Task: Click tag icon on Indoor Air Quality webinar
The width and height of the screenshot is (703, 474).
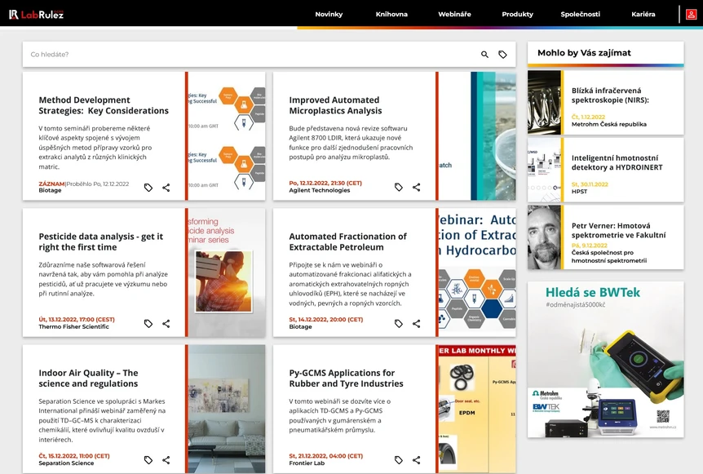Action: [148, 459]
